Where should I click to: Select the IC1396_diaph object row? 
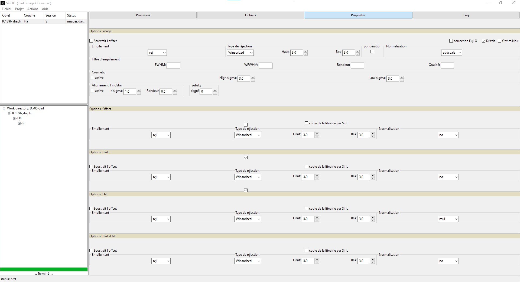pyautogui.click(x=44, y=21)
